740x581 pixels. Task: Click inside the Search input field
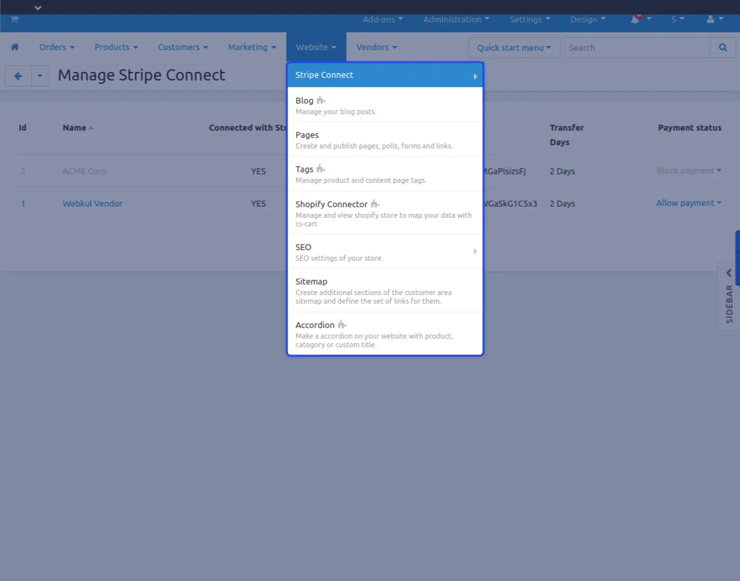pos(637,48)
